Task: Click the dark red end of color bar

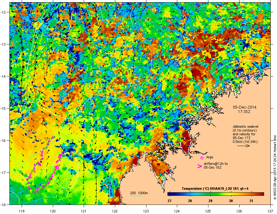Action: 262,194
